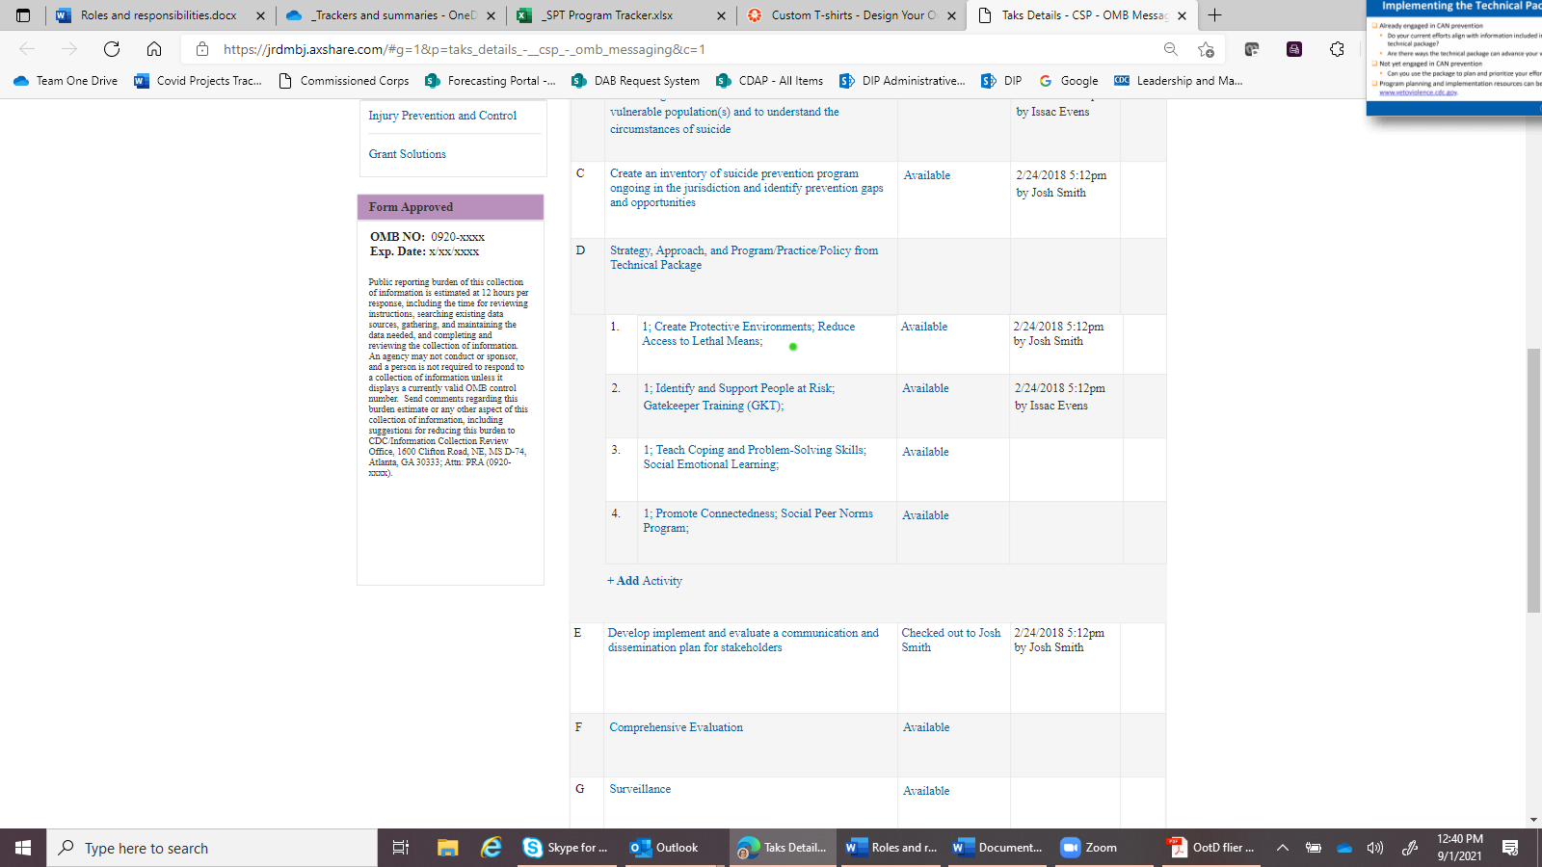Open the Windows Start menu
The image size is (1542, 867).
[23, 848]
